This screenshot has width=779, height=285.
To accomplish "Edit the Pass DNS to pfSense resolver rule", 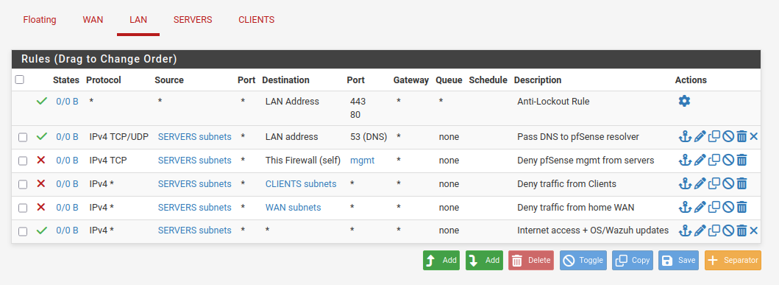I will point(700,137).
